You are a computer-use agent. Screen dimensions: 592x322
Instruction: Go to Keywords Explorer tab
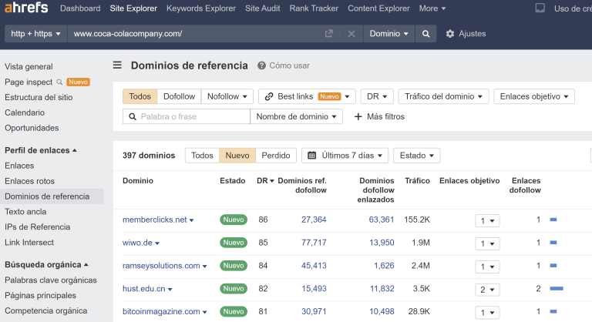[200, 8]
